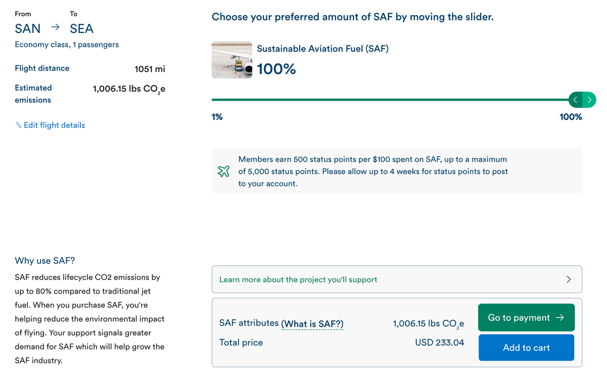Screen dimensions: 607x384
Task: Select the SAN origin airport code
Action: point(28,29)
